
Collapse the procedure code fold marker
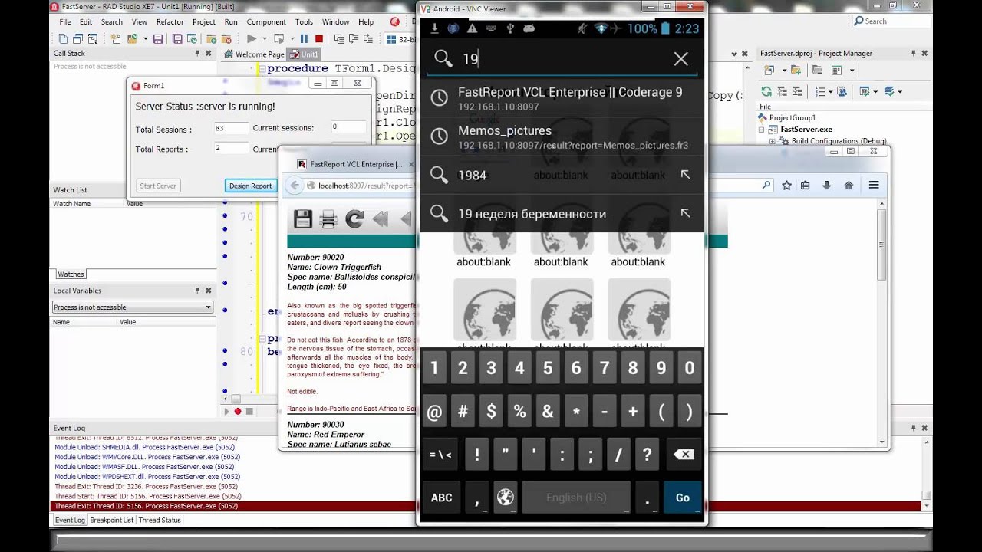click(261, 68)
